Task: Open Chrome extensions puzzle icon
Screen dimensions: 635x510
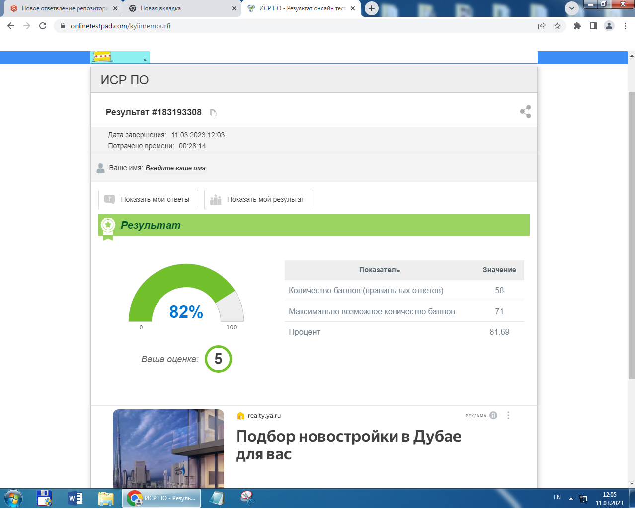Action: pos(577,26)
